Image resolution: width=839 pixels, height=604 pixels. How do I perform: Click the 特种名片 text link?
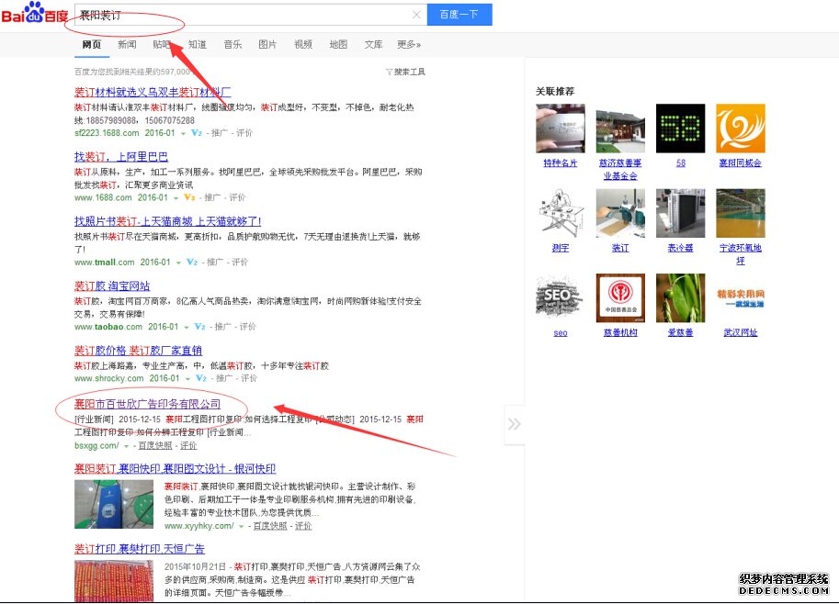(561, 163)
